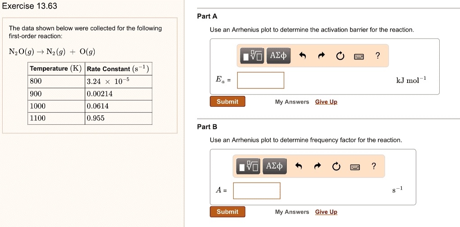Click the Ea activation energy input box

pos(261,80)
